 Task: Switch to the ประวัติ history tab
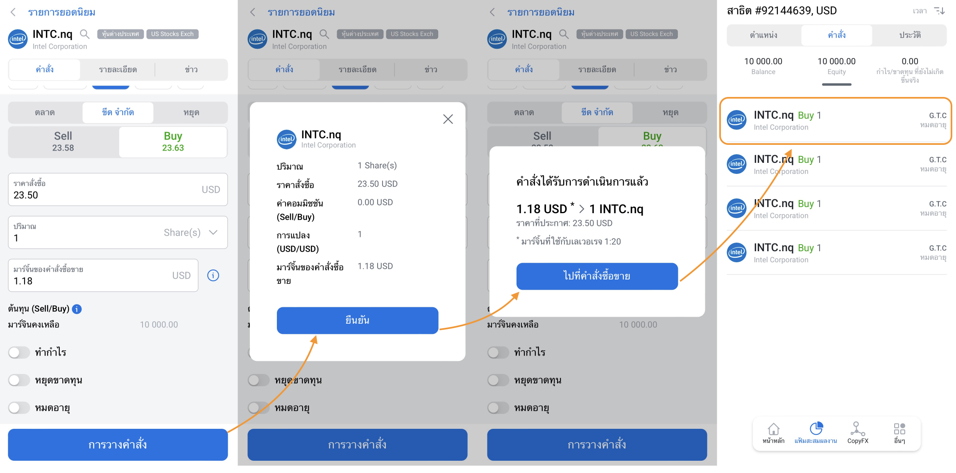tap(910, 35)
